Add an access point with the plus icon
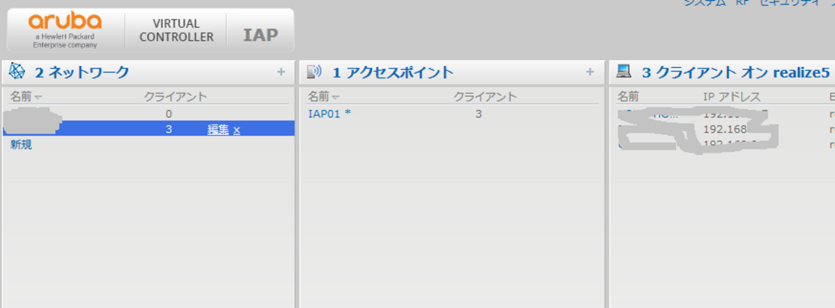The height and width of the screenshot is (308, 835). tap(590, 72)
